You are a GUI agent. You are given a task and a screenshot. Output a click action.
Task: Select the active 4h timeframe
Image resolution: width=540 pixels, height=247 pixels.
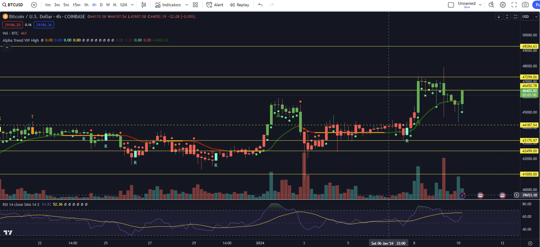tap(94, 5)
